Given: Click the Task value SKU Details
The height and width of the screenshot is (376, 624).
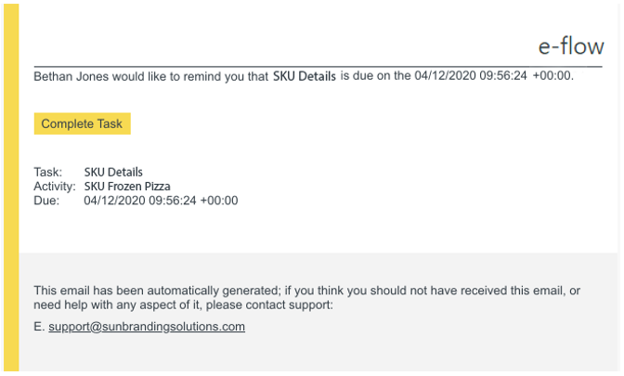Looking at the screenshot, I should (x=113, y=172).
